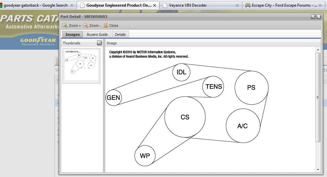Click the Image panel heading
327x177 pixels.
[112, 43]
